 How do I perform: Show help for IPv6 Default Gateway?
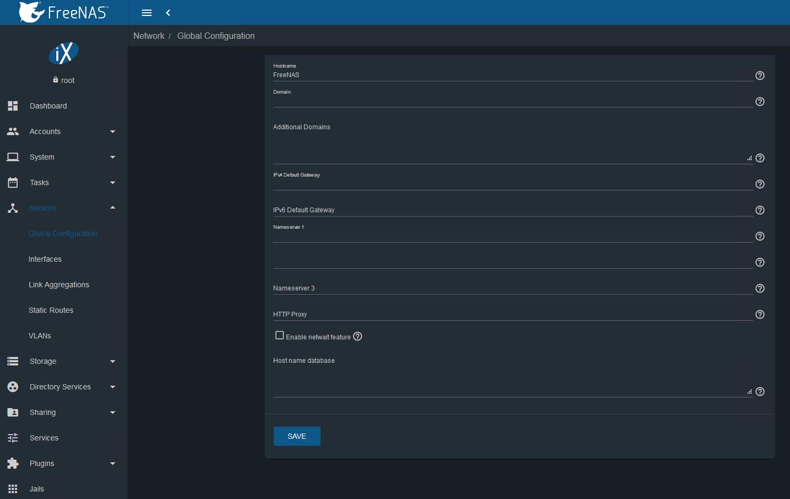click(760, 210)
